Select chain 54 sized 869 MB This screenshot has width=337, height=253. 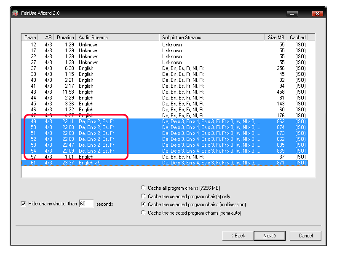(165, 151)
